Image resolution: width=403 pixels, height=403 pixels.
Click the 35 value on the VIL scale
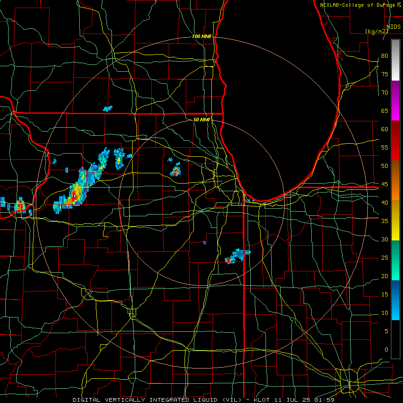point(385,221)
